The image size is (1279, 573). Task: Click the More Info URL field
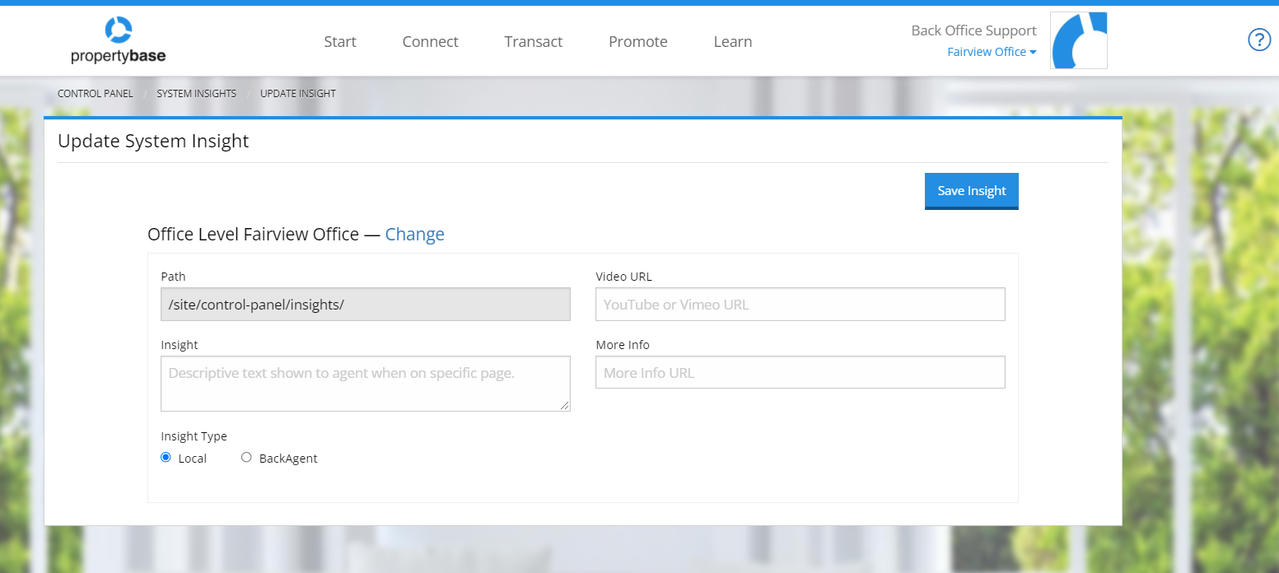click(800, 372)
